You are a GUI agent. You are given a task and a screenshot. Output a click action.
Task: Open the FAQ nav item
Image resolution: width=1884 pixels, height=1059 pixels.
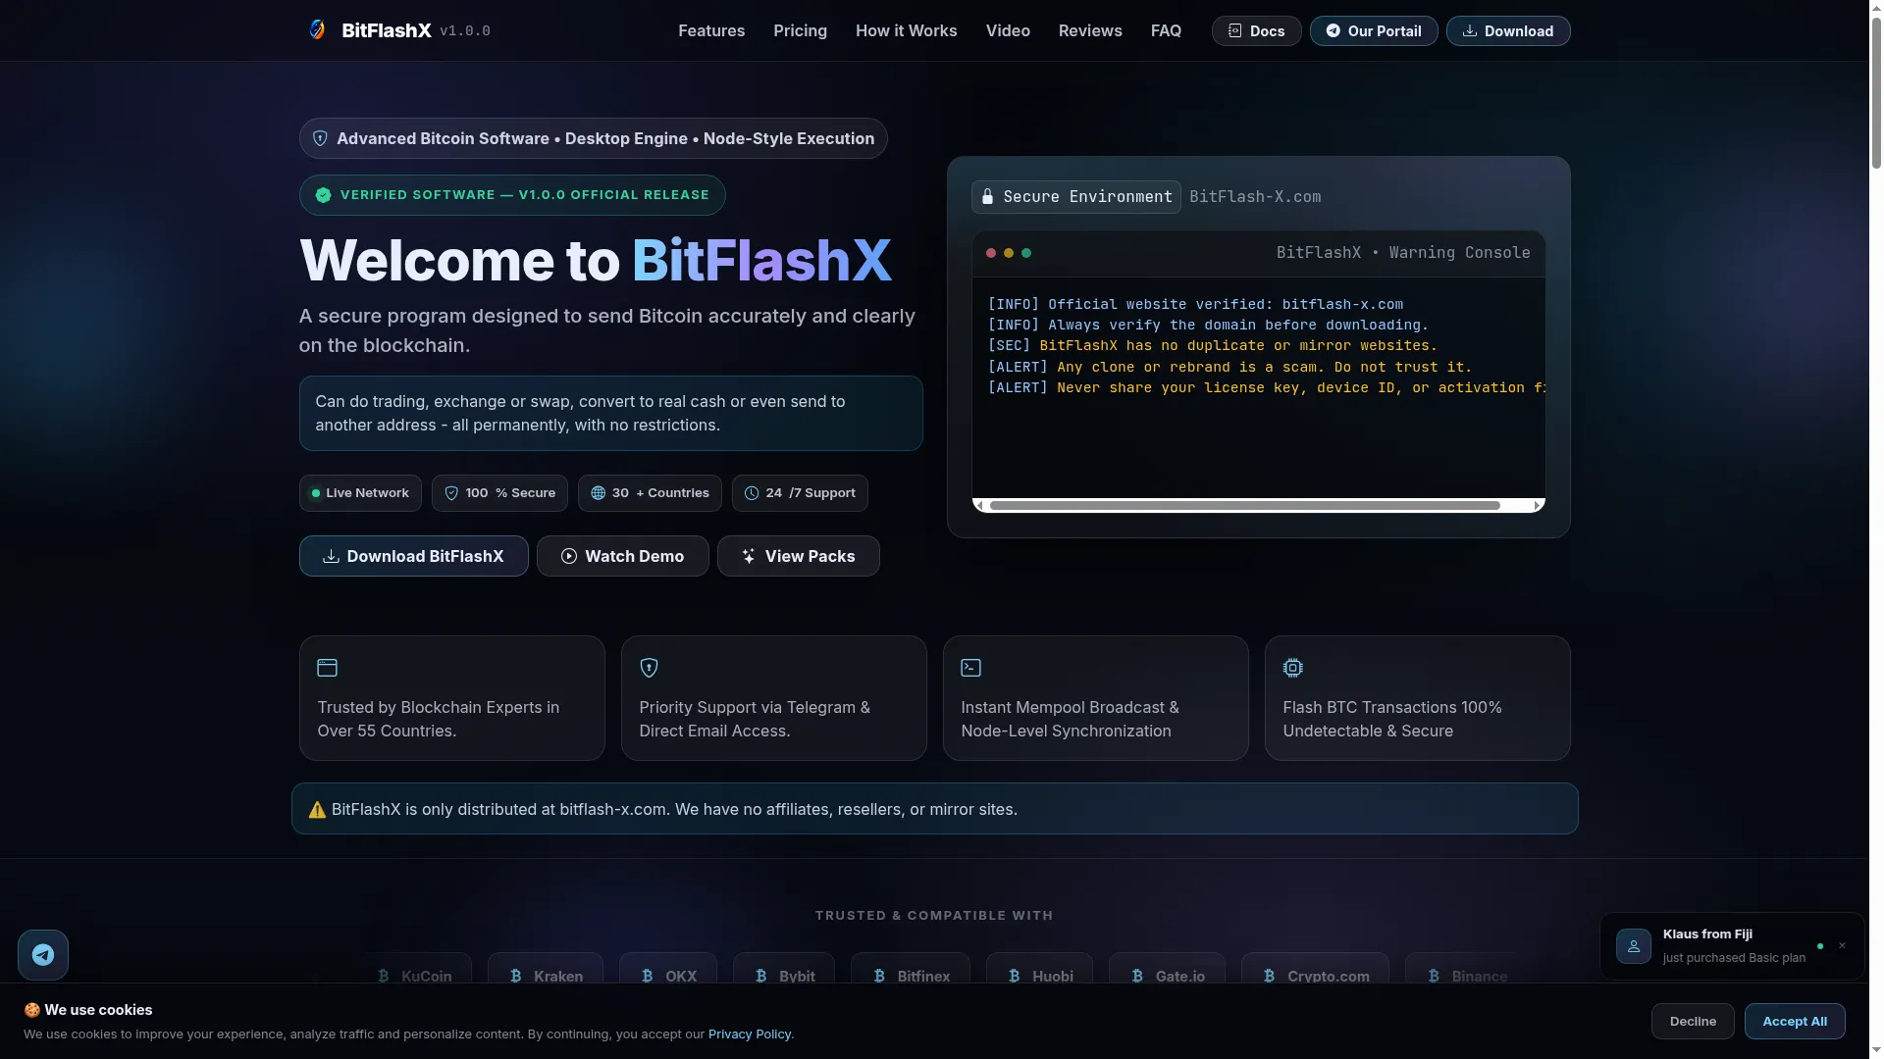tap(1166, 30)
